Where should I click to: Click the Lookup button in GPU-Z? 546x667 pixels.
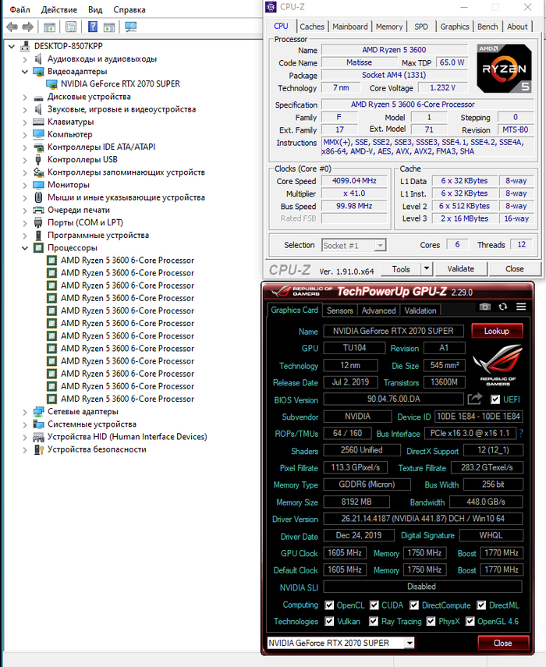pos(496,331)
